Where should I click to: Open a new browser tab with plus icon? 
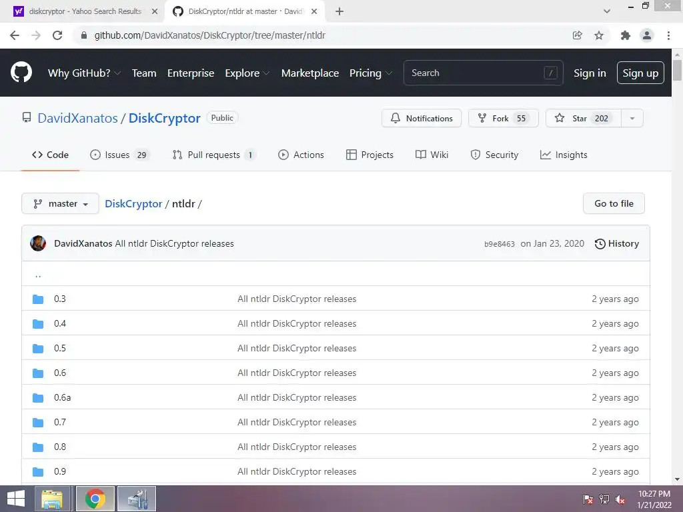(339, 11)
